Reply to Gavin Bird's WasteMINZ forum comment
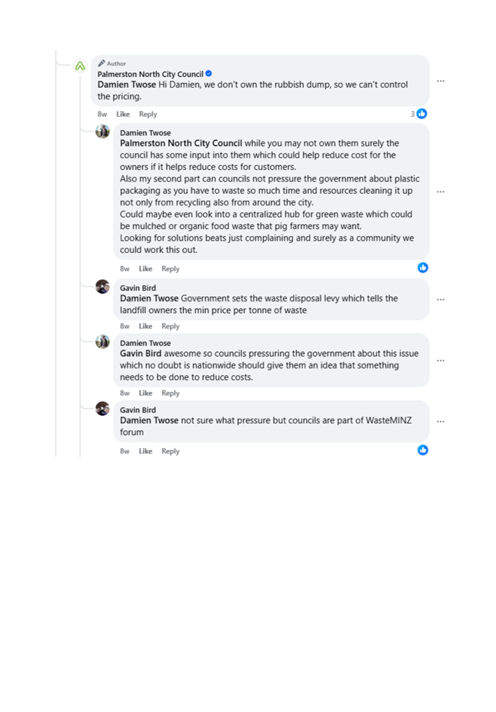Screen dimensions: 496x712 pos(170,451)
